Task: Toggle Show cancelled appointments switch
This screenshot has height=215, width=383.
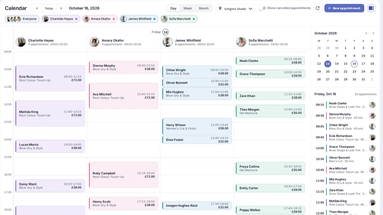Action: [x=262, y=8]
